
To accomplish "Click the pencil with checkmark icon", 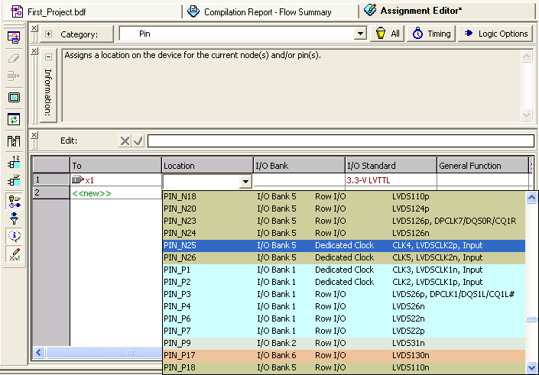I will [13, 254].
